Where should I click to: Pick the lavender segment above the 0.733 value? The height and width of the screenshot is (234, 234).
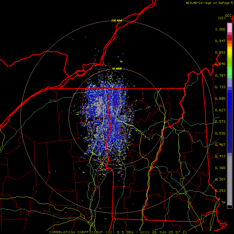coord(230,82)
